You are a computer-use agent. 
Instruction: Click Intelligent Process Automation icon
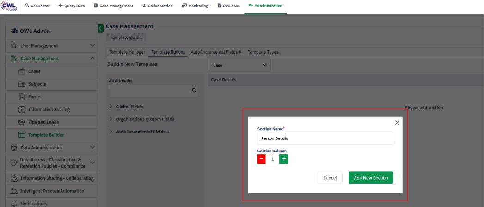point(14,191)
